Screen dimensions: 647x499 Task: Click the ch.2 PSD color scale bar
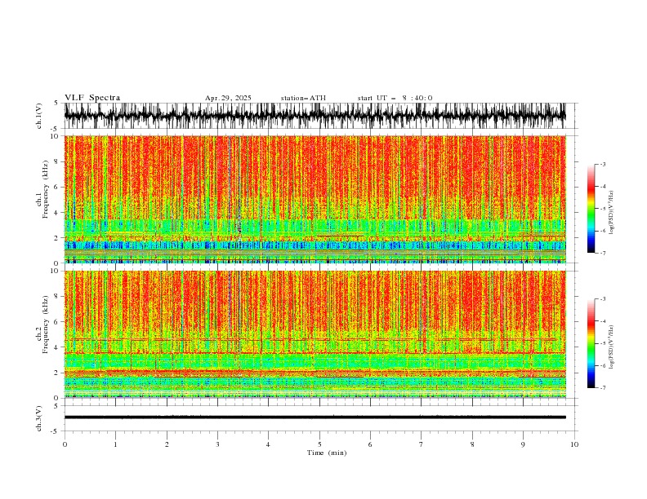(x=591, y=343)
